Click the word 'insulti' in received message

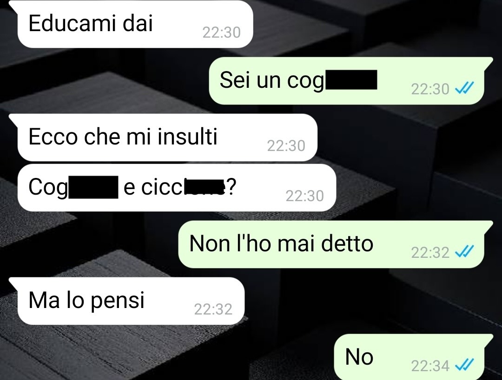tap(187, 137)
